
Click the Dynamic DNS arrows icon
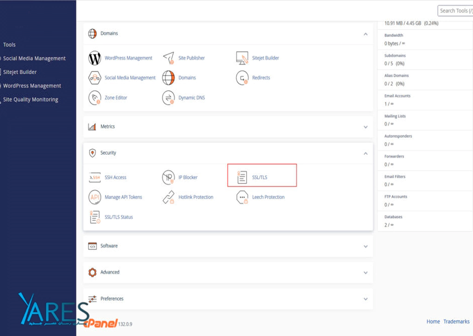pyautogui.click(x=169, y=98)
